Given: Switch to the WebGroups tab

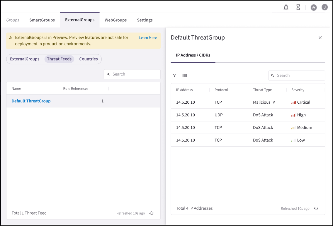Looking at the screenshot, I should click(x=115, y=20).
